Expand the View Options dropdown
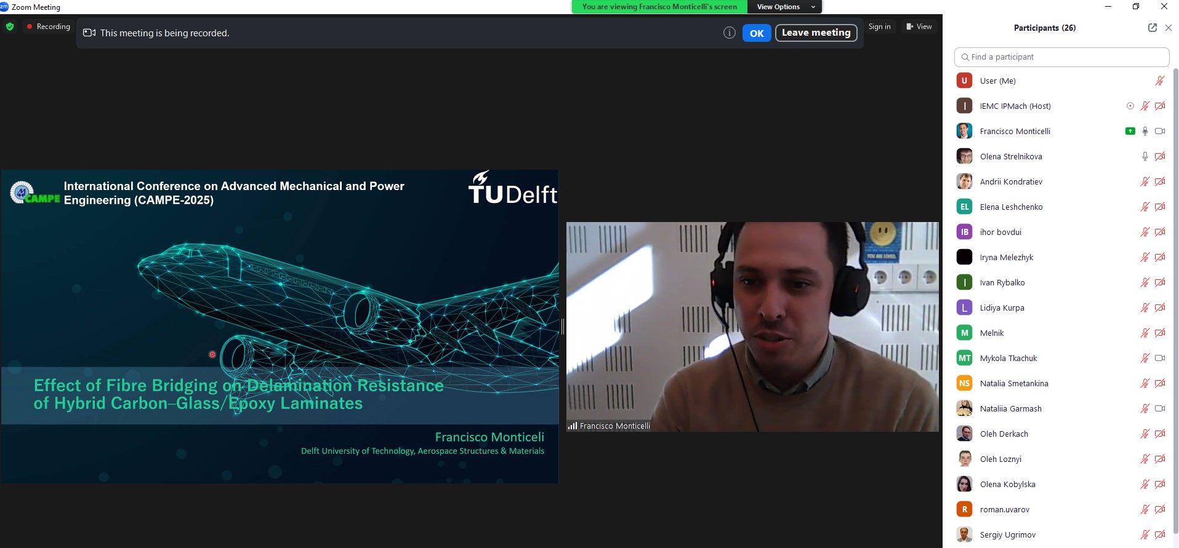The image size is (1179, 548). click(x=785, y=7)
